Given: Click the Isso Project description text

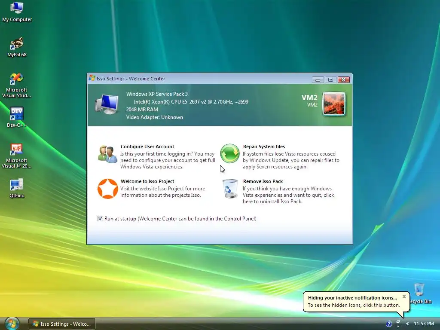Looking at the screenshot, I should click(x=162, y=192).
